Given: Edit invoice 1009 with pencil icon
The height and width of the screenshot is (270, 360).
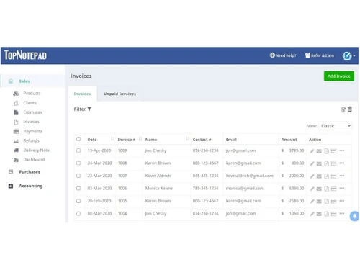Looking at the screenshot, I should point(312,151).
